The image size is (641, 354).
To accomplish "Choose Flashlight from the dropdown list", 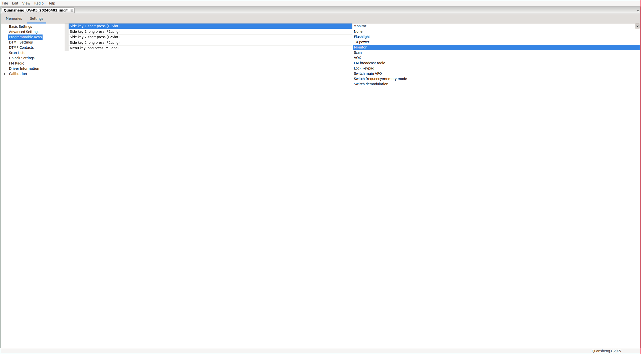I will tap(362, 37).
